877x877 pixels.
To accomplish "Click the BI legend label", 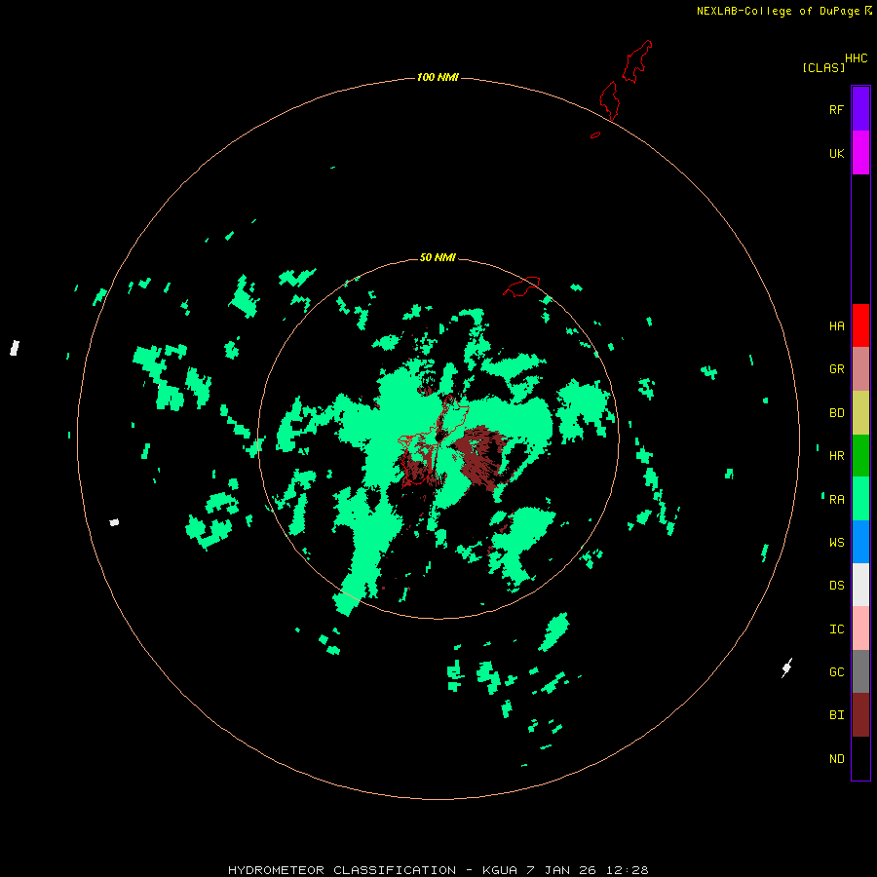I will 836,715.
